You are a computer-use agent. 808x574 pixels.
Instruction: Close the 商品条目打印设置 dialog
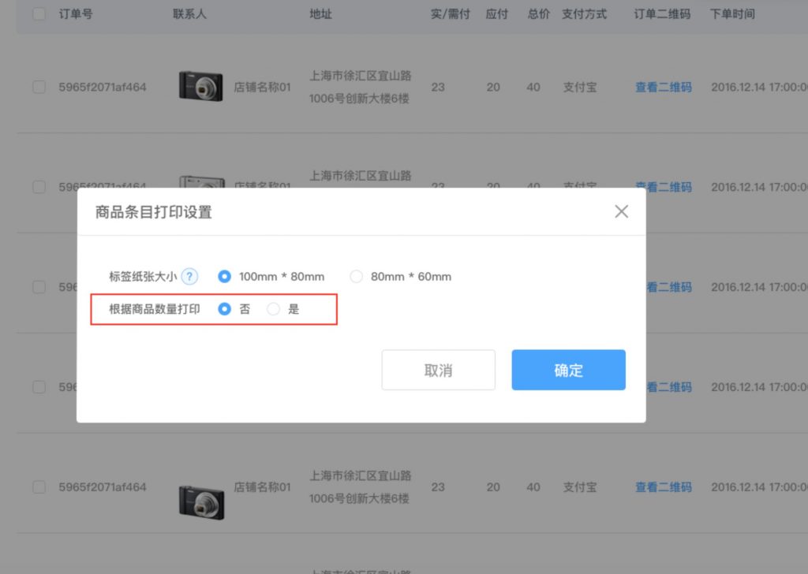(622, 211)
